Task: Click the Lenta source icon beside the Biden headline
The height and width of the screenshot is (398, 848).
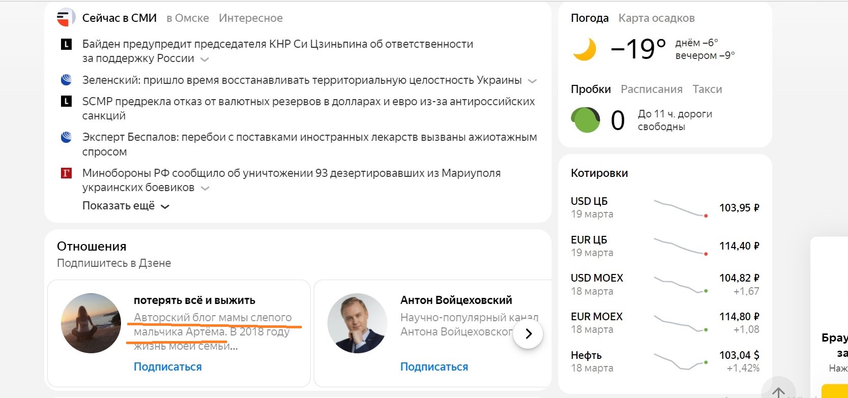Action: click(66, 44)
